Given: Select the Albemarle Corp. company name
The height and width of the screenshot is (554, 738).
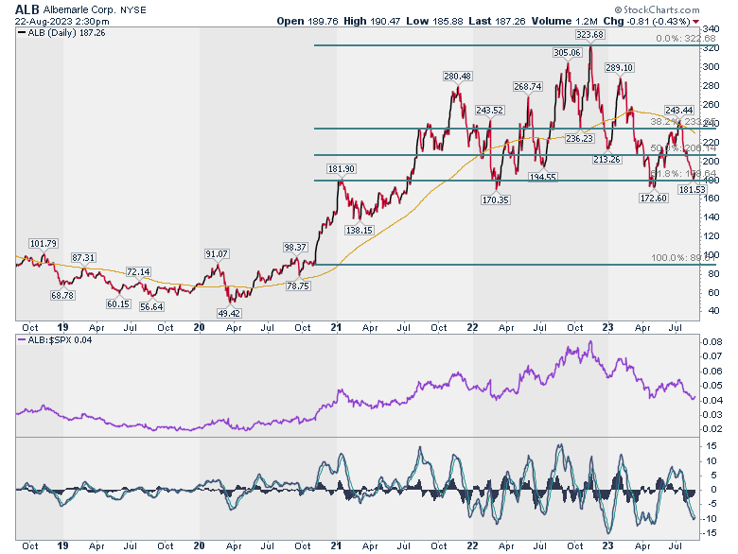Looking at the screenshot, I should [79, 9].
